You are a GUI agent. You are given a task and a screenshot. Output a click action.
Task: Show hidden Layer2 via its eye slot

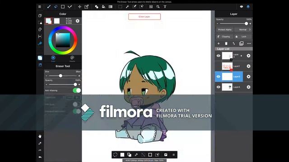click(x=219, y=66)
